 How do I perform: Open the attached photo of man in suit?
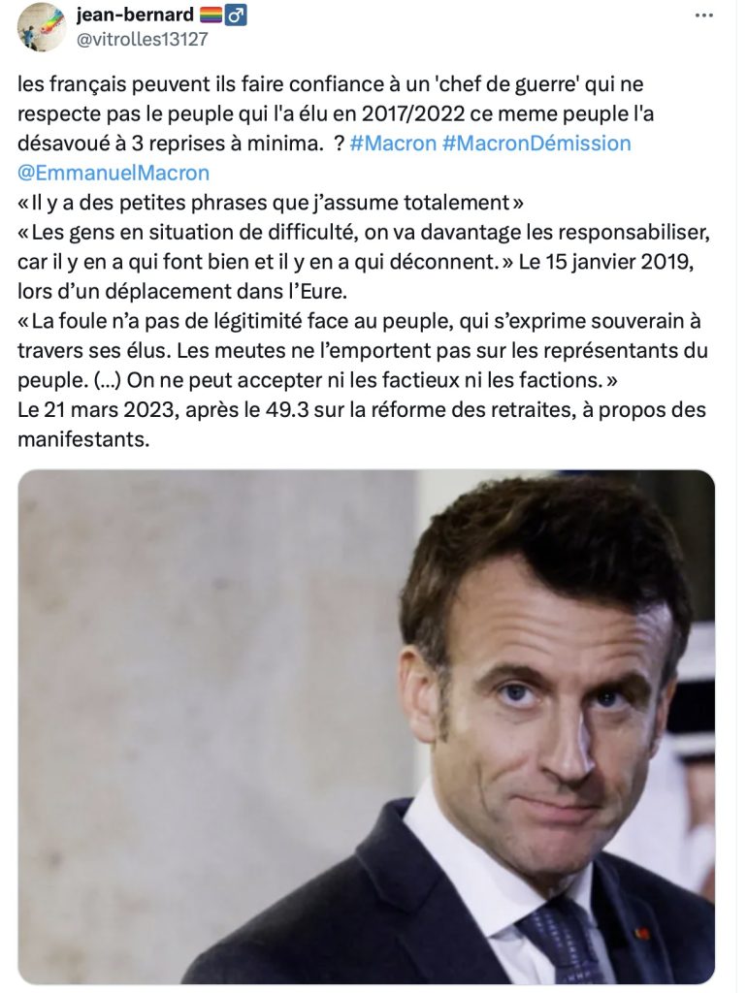(366, 726)
